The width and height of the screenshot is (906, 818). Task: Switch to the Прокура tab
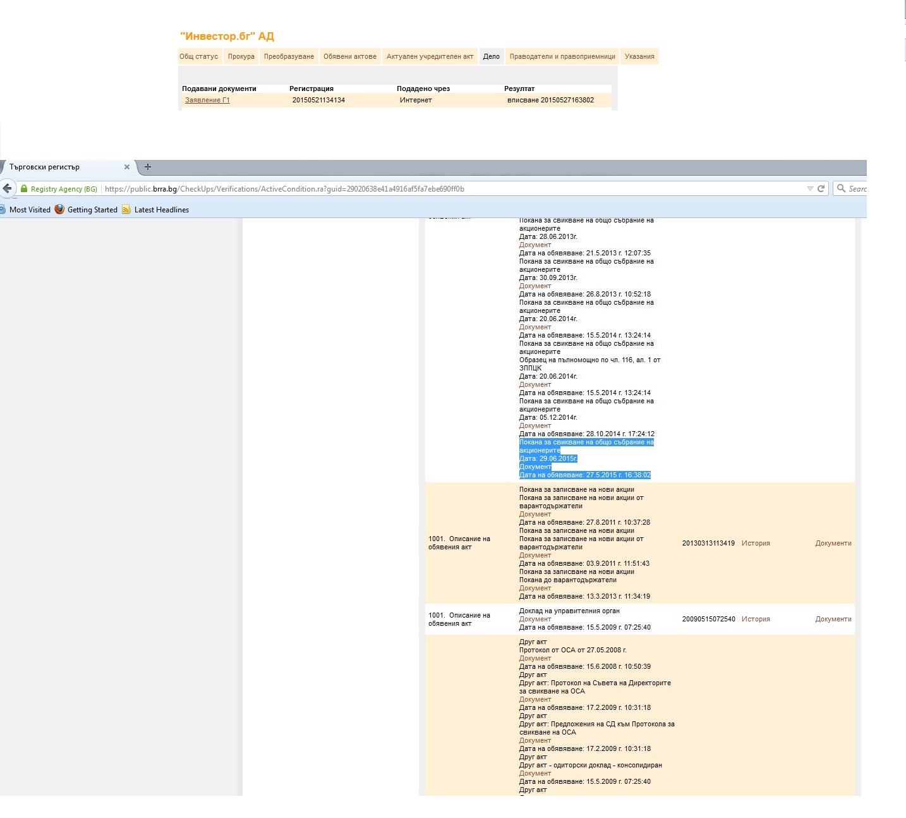[x=241, y=56]
